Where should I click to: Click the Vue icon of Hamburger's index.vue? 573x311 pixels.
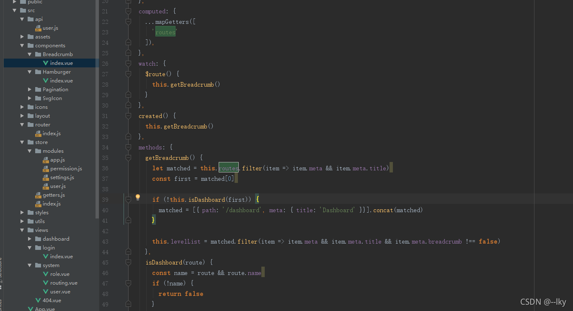tap(46, 81)
